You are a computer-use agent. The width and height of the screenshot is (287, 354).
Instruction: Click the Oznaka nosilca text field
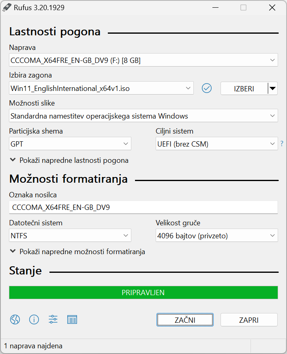pos(143,207)
